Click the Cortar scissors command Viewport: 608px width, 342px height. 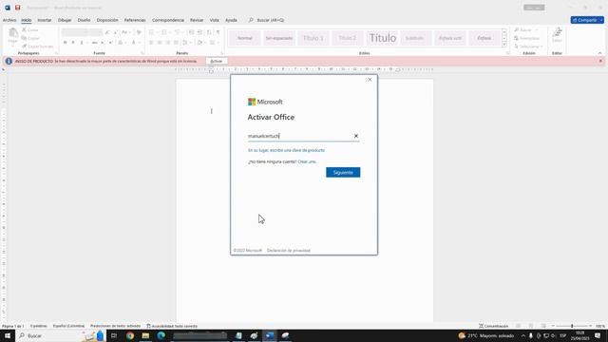pos(30,29)
